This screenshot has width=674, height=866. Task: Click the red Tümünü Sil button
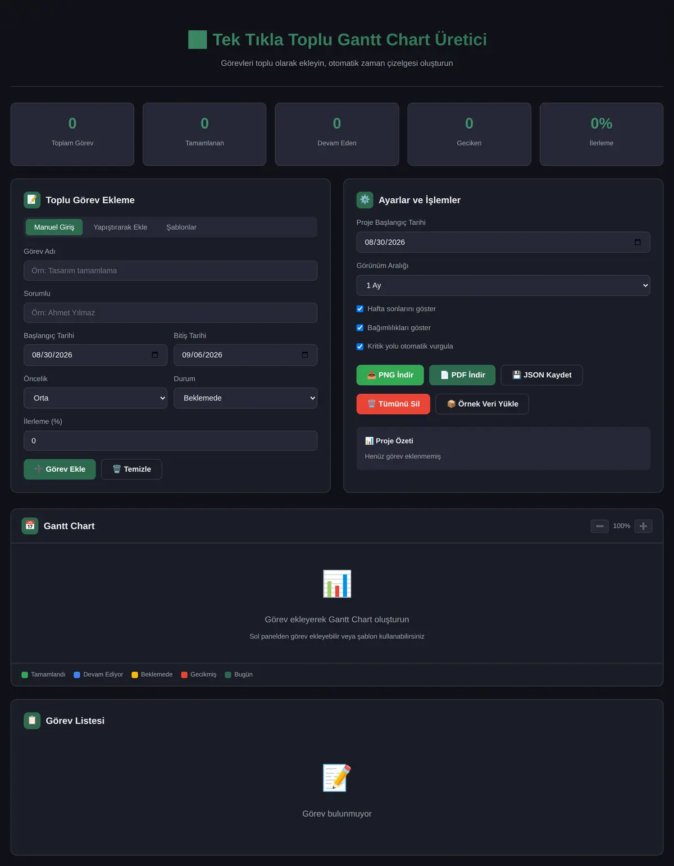[393, 404]
